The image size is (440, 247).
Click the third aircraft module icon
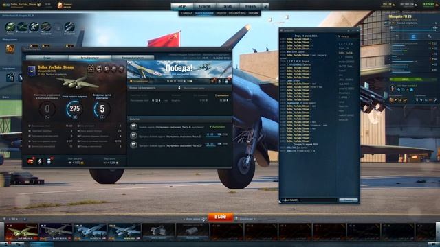click(34, 27)
